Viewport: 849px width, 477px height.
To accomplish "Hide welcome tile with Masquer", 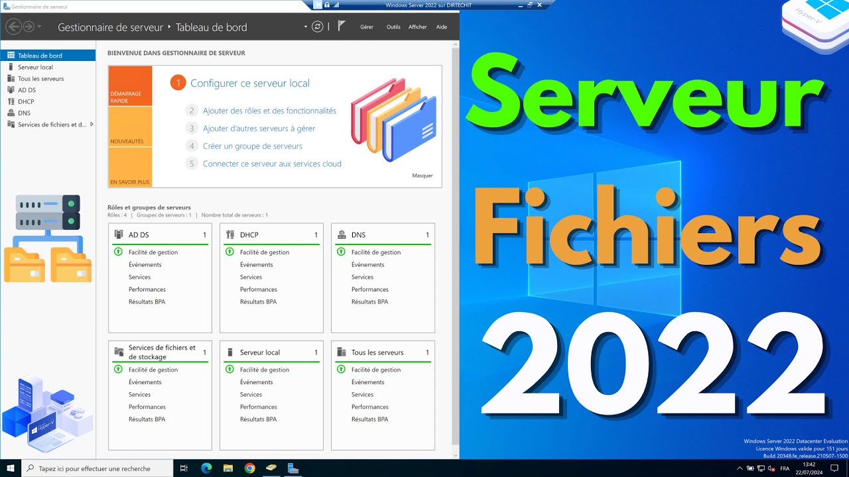I will (x=423, y=176).
